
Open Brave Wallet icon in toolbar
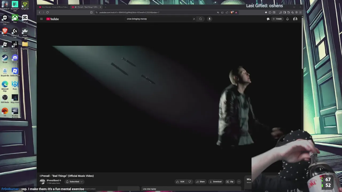[288, 12]
